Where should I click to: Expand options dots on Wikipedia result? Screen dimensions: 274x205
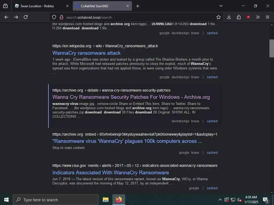(203, 77)
